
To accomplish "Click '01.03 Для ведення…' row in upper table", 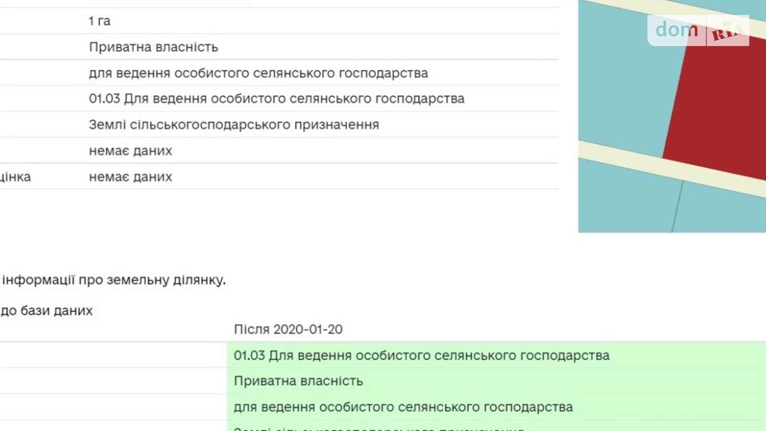I will coord(277,99).
